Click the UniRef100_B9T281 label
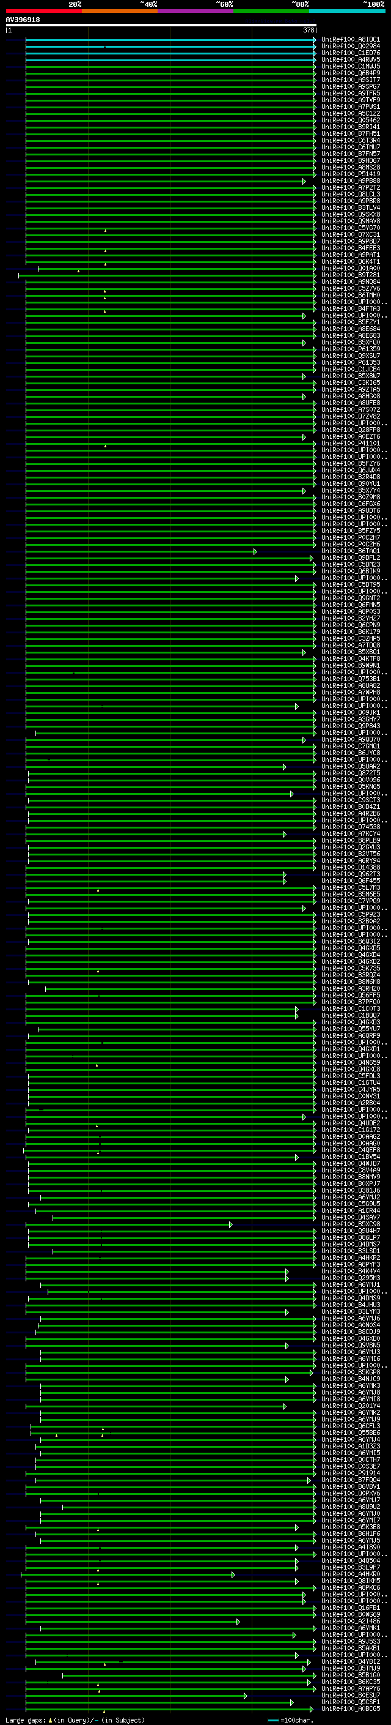 click(x=350, y=275)
